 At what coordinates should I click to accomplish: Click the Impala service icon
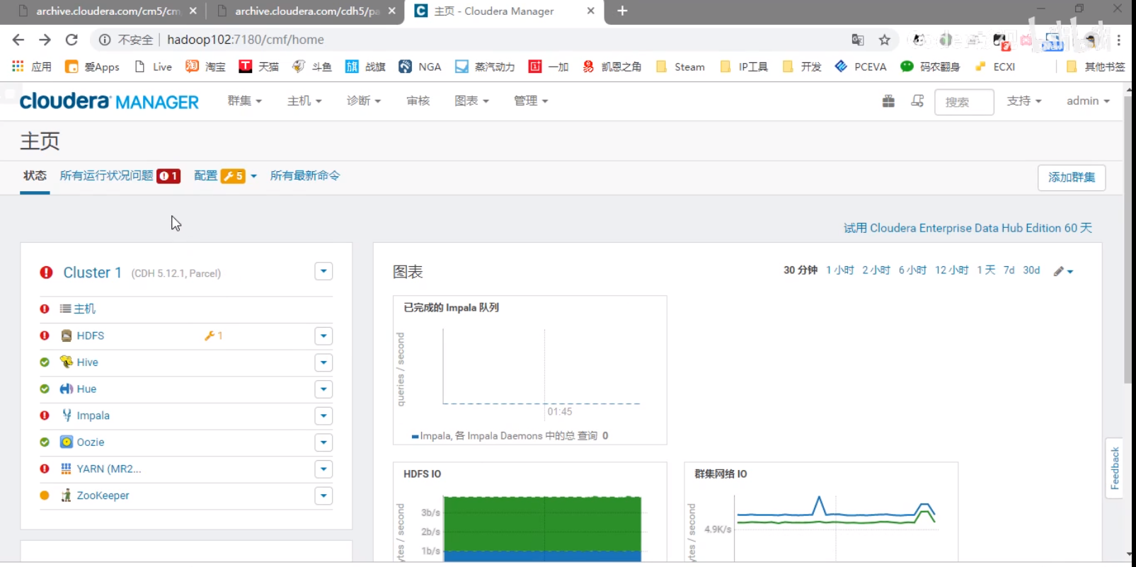point(67,415)
